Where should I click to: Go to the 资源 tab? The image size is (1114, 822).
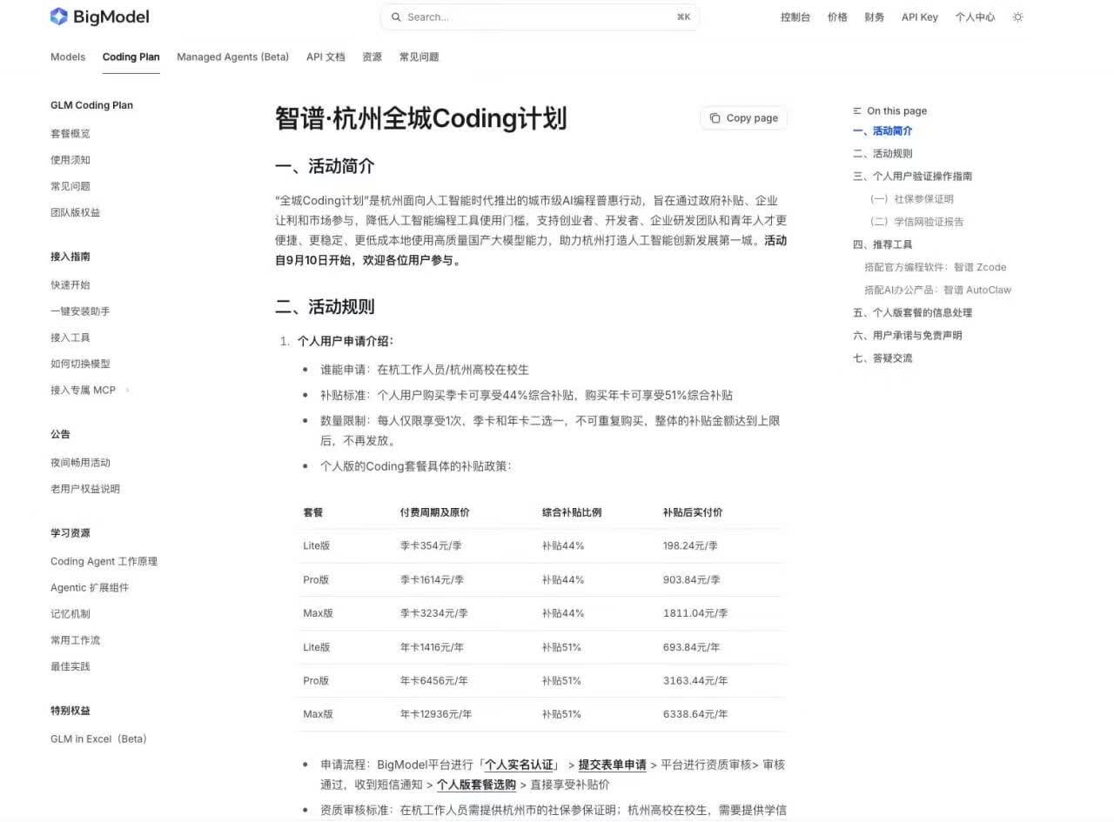372,57
